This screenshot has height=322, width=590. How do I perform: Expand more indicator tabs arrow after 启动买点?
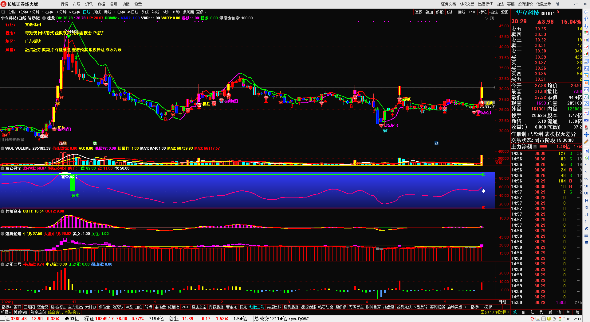(x=465, y=307)
